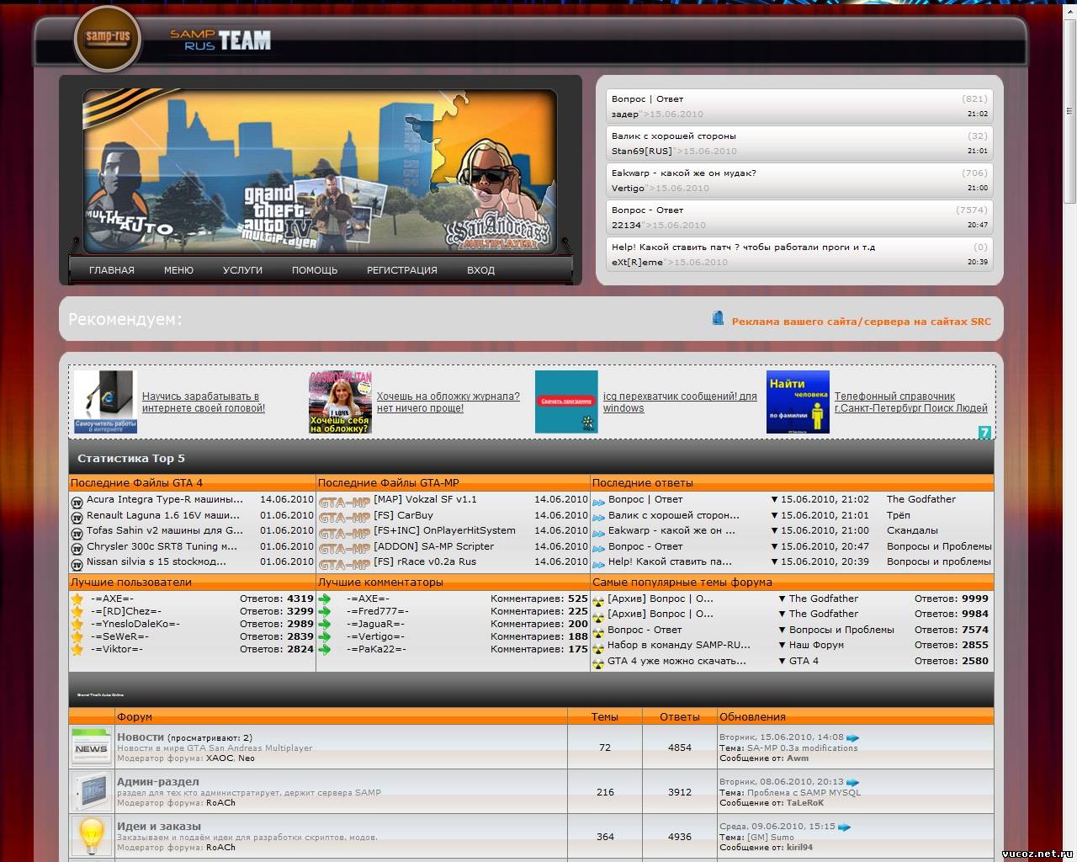Open the GTA banner image
Screen dimensions: 1077x862
[x=320, y=171]
